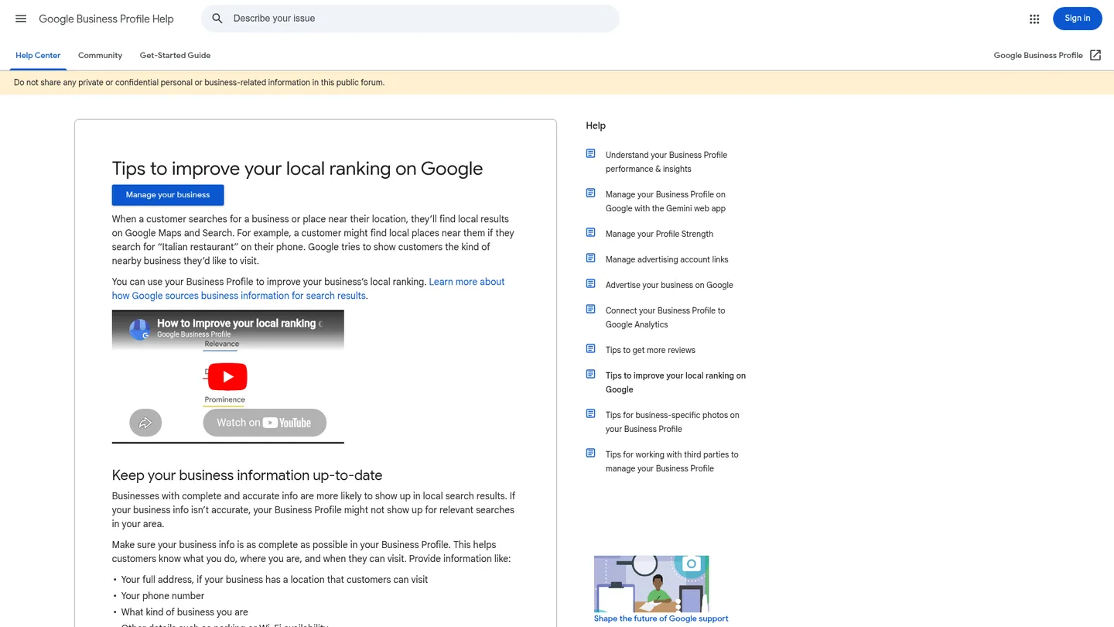Click article icon beside Manage advertising account links

pos(590,259)
